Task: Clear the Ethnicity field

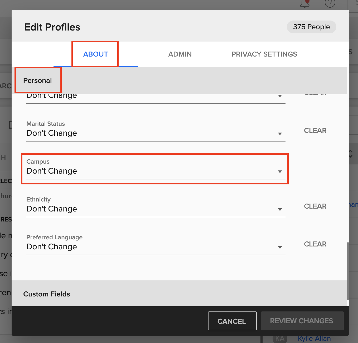Action: [x=315, y=206]
